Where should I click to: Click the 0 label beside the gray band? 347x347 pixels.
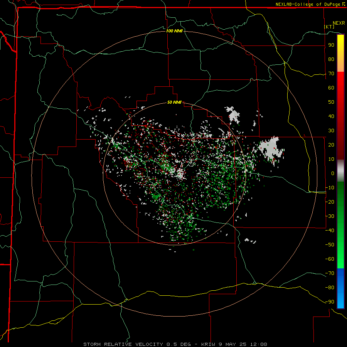333,173
